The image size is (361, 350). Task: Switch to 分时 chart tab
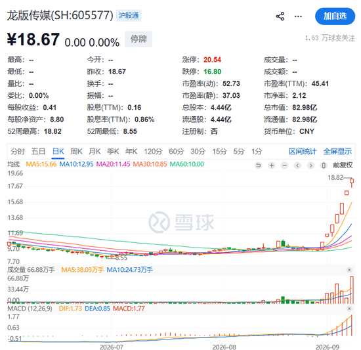(x=18, y=152)
